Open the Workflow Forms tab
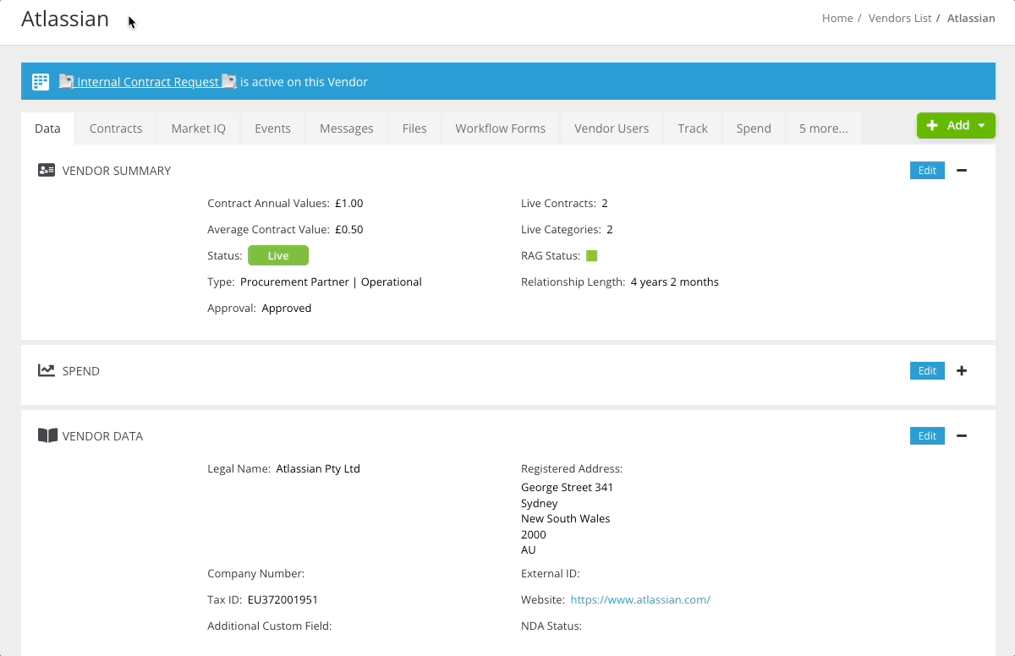Viewport: 1015px width, 656px height. 500,128
